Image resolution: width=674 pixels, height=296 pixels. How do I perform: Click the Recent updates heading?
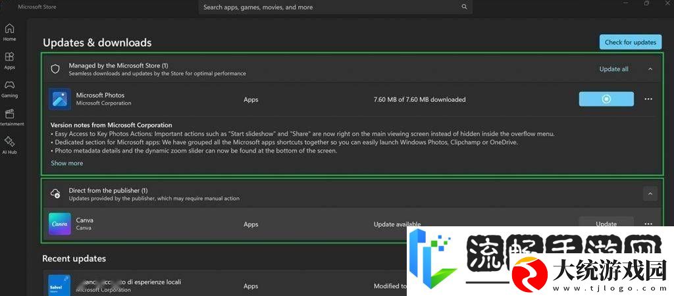[74, 259]
